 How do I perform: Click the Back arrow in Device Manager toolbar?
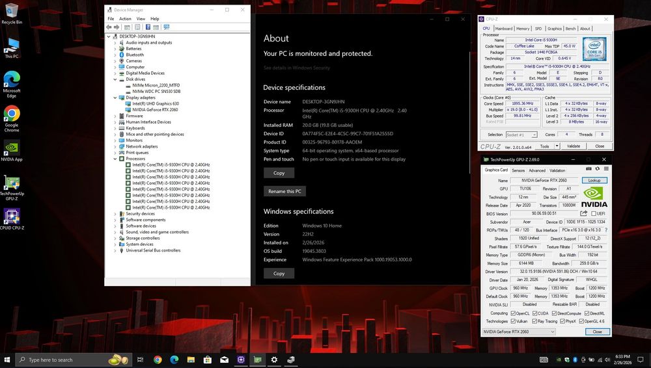109,27
